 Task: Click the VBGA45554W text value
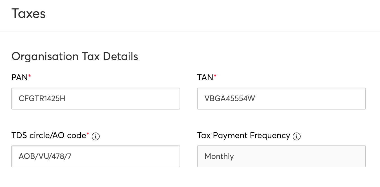(230, 99)
